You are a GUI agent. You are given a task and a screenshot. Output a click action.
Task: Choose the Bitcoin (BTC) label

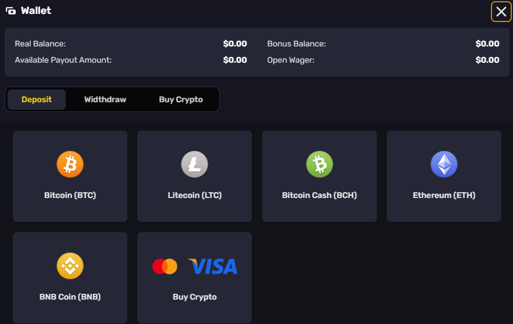click(70, 195)
